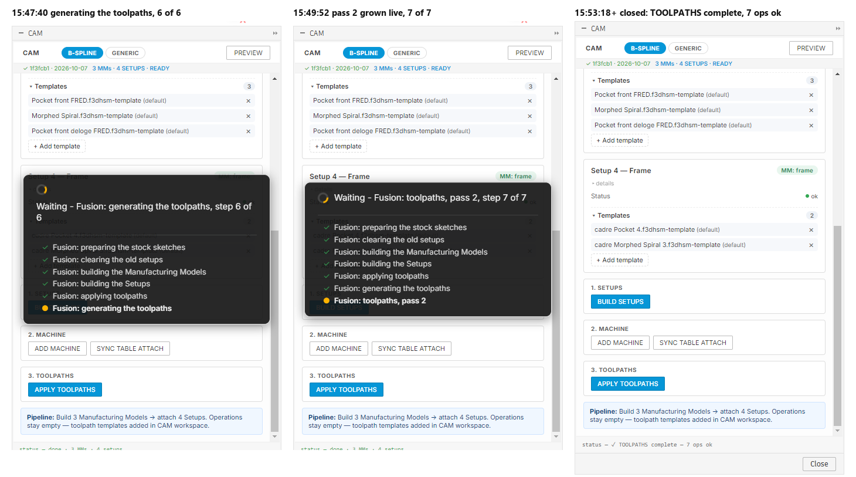
Task: Click APPLY TOOLPATHS in the 15:49:52 panel
Action: (347, 390)
